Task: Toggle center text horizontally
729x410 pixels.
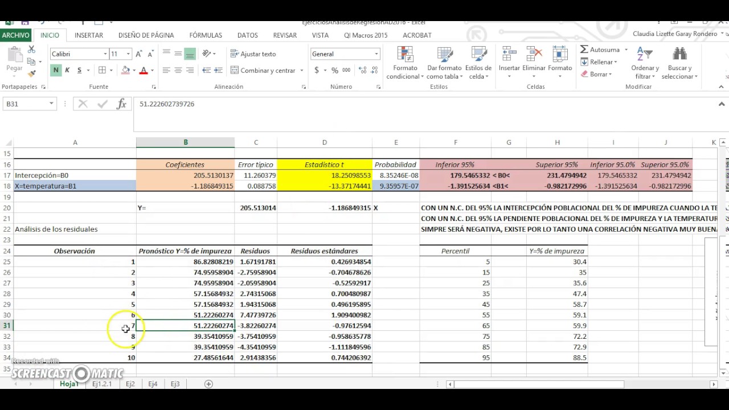Action: (178, 70)
